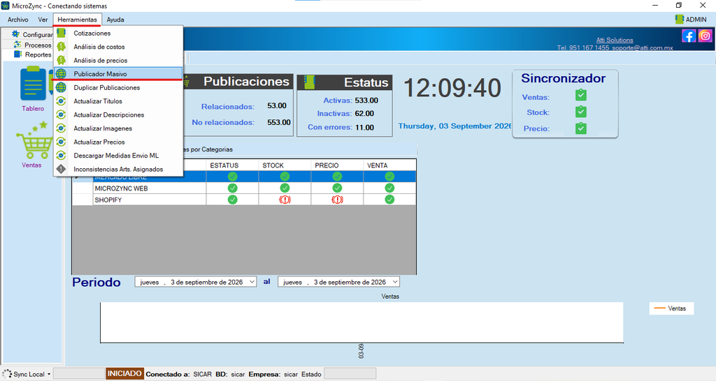Select the Procesos sidebar item
Screen dimensions: 716x381
(x=38, y=45)
